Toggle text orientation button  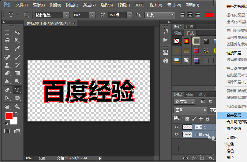26,15
